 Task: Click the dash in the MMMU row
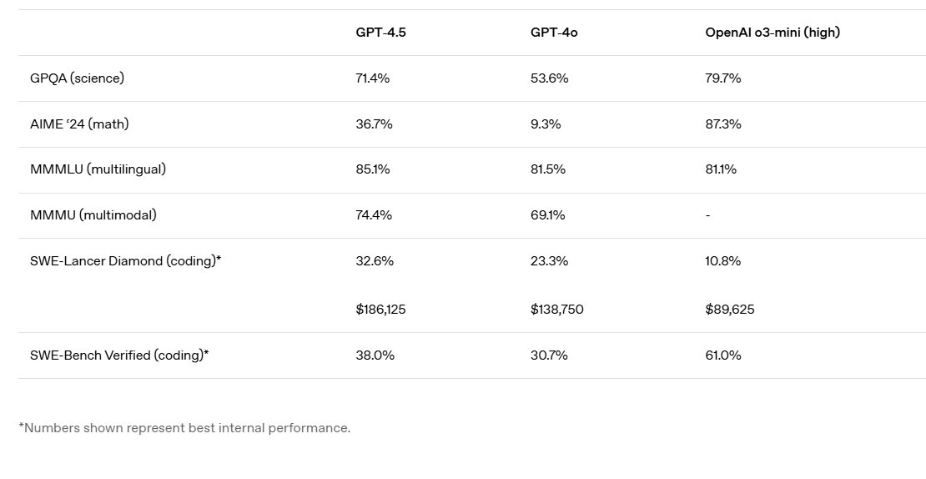(707, 215)
